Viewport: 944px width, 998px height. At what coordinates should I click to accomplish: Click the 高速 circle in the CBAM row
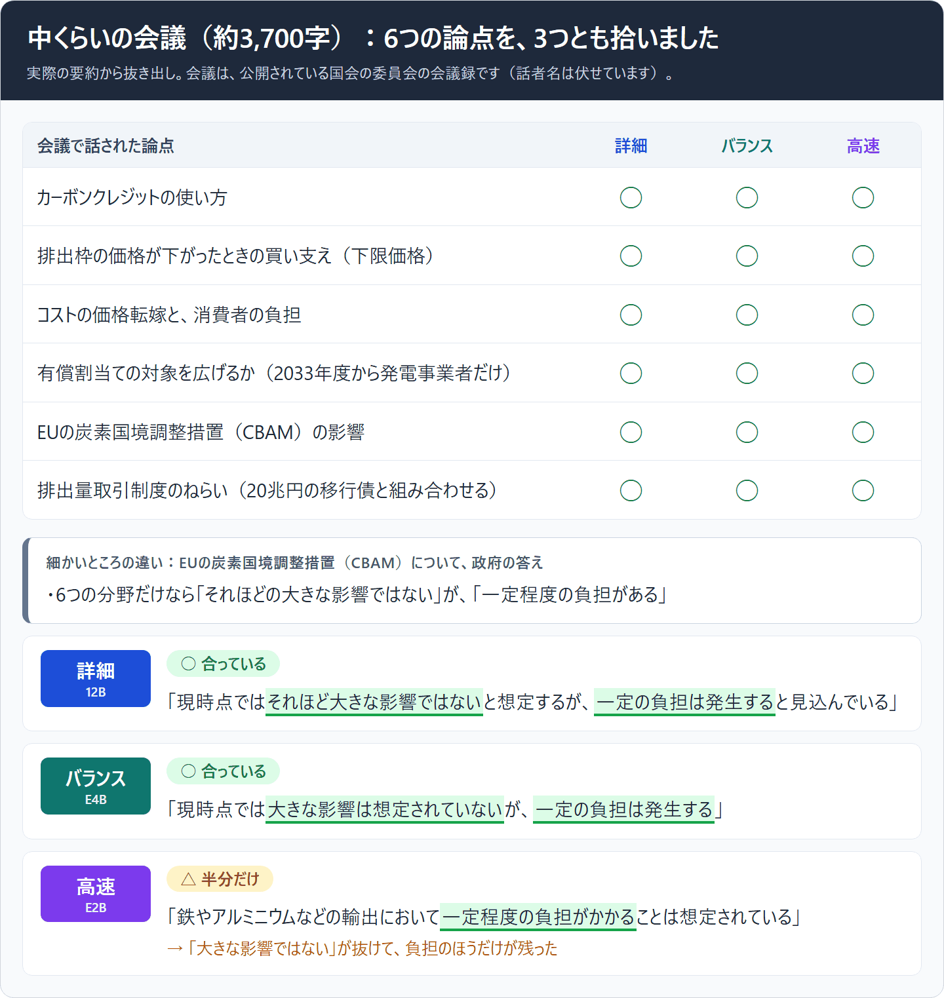point(863,432)
